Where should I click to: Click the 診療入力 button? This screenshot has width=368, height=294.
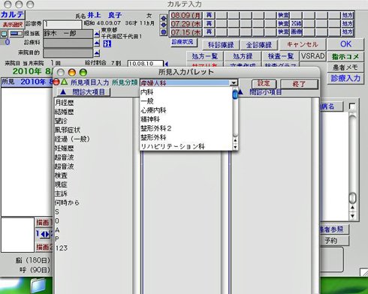point(345,79)
